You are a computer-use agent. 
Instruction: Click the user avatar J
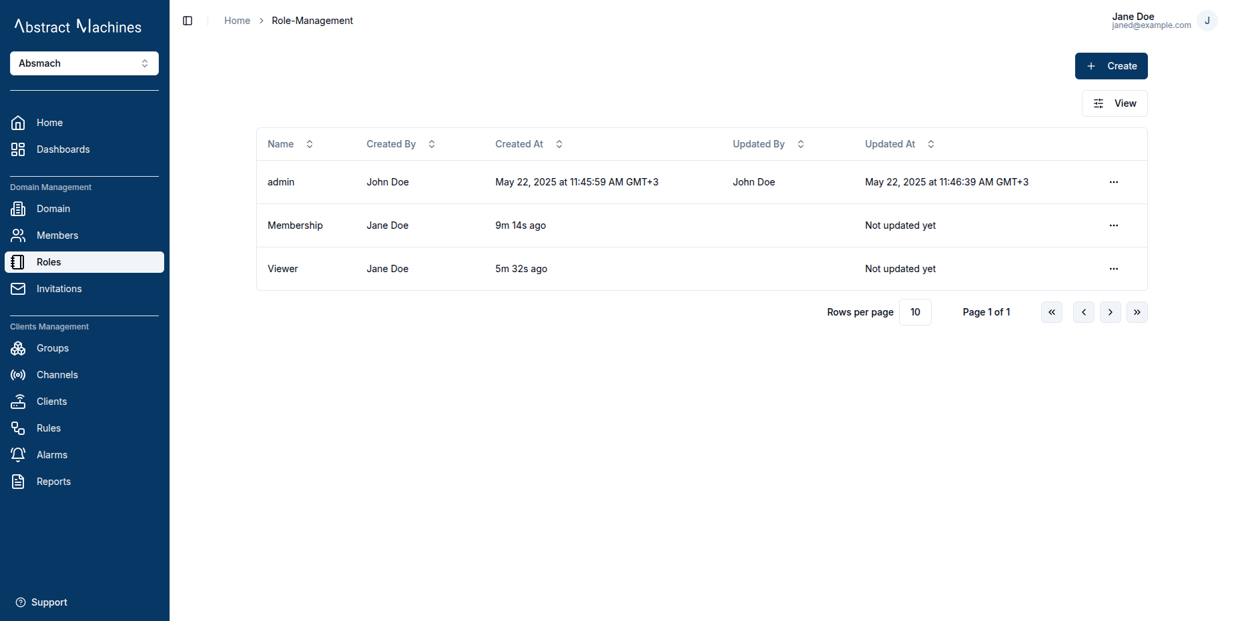(x=1207, y=21)
